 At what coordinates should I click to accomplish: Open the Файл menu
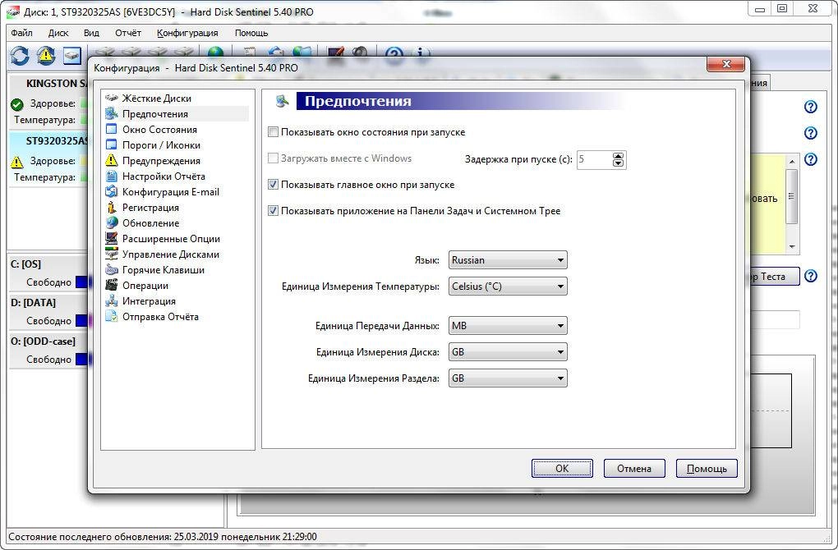pos(21,33)
